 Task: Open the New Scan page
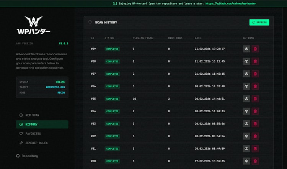tap(42, 115)
